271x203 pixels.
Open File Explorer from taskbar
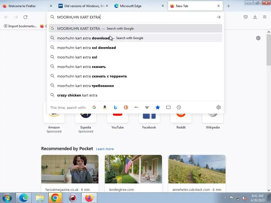point(40,198)
